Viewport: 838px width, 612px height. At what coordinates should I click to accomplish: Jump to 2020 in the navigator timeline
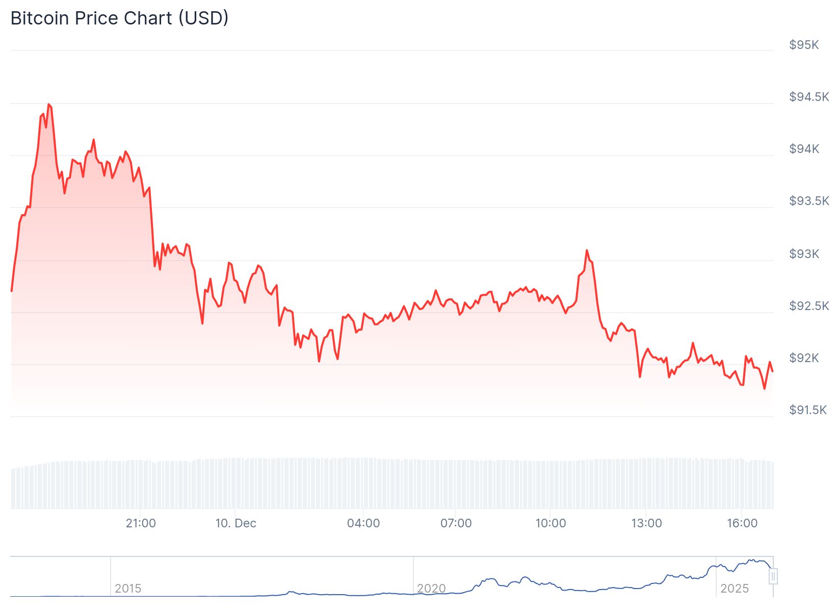click(x=431, y=589)
